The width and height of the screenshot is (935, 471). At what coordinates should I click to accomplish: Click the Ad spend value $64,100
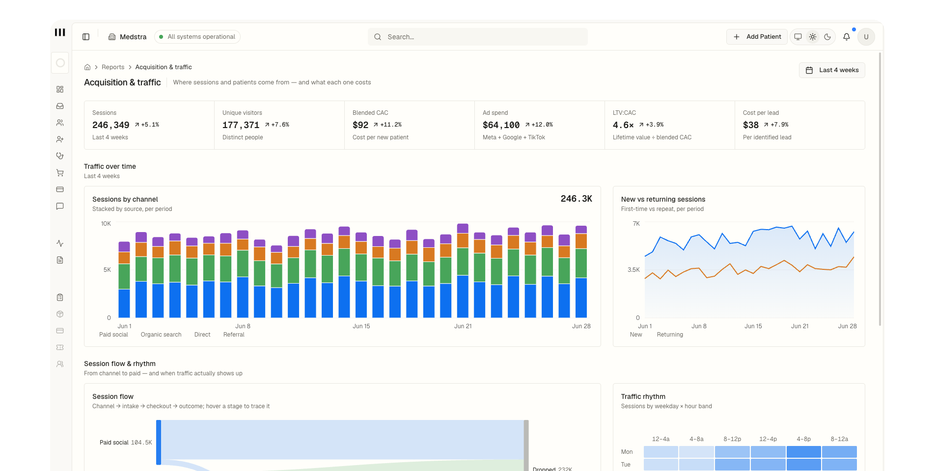[x=501, y=125]
